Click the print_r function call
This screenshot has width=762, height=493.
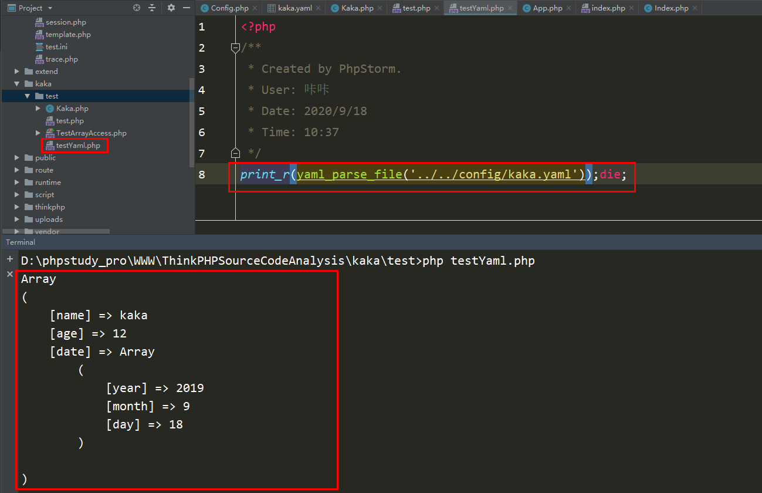(265, 174)
